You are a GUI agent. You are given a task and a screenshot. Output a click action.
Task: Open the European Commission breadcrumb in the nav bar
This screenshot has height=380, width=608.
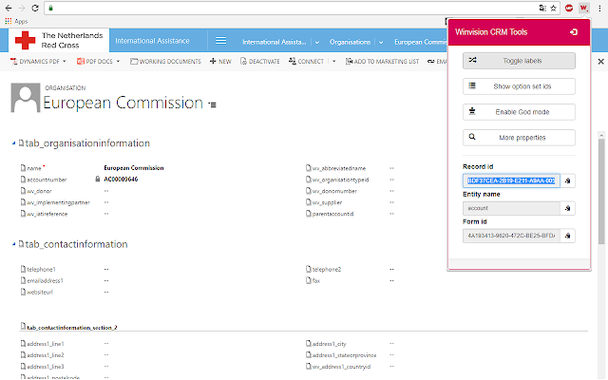[x=421, y=42]
